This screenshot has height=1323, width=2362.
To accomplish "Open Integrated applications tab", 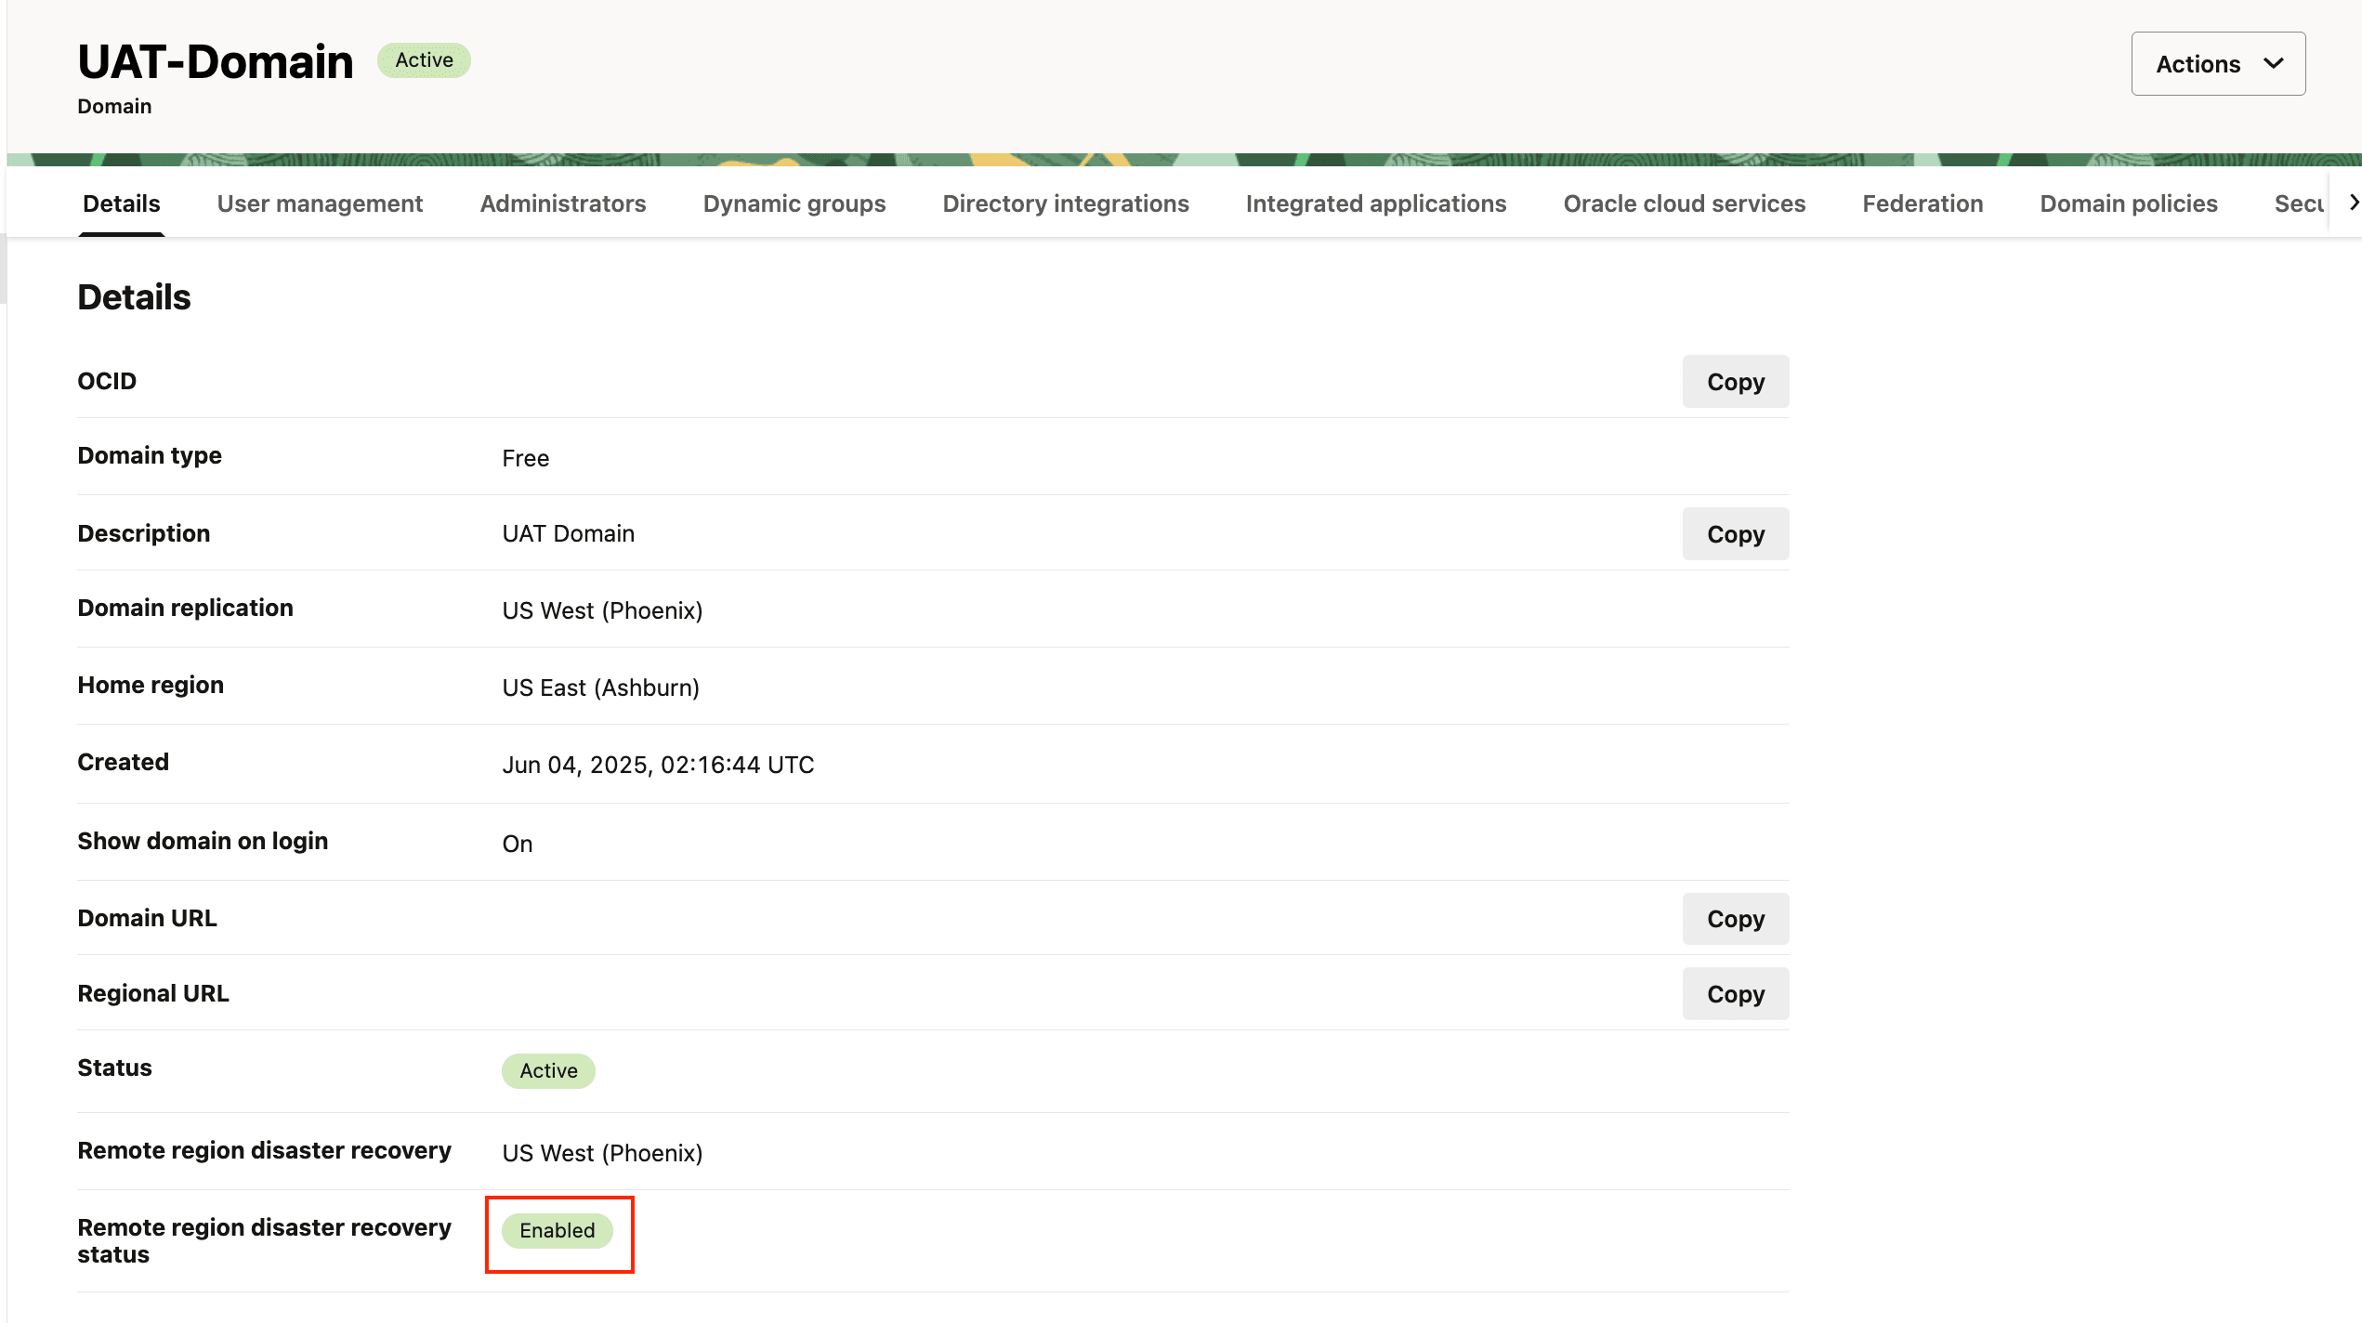I will click(1375, 203).
